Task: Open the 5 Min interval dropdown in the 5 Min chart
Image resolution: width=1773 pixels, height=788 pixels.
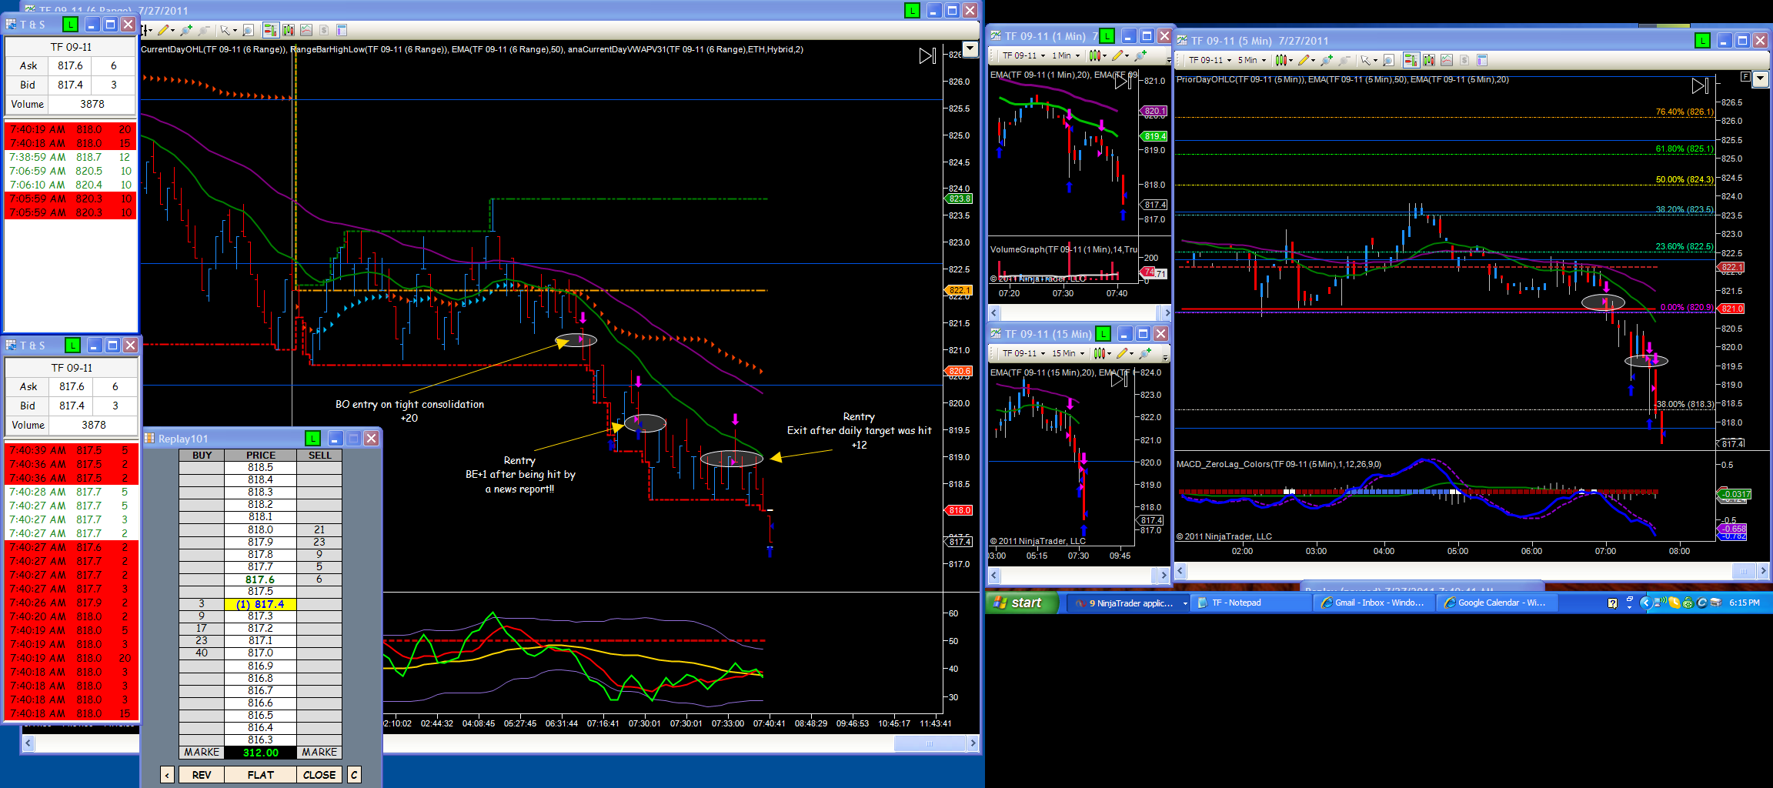Action: [1252, 60]
